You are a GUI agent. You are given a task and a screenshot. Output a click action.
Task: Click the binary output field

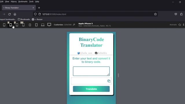point(91,81)
